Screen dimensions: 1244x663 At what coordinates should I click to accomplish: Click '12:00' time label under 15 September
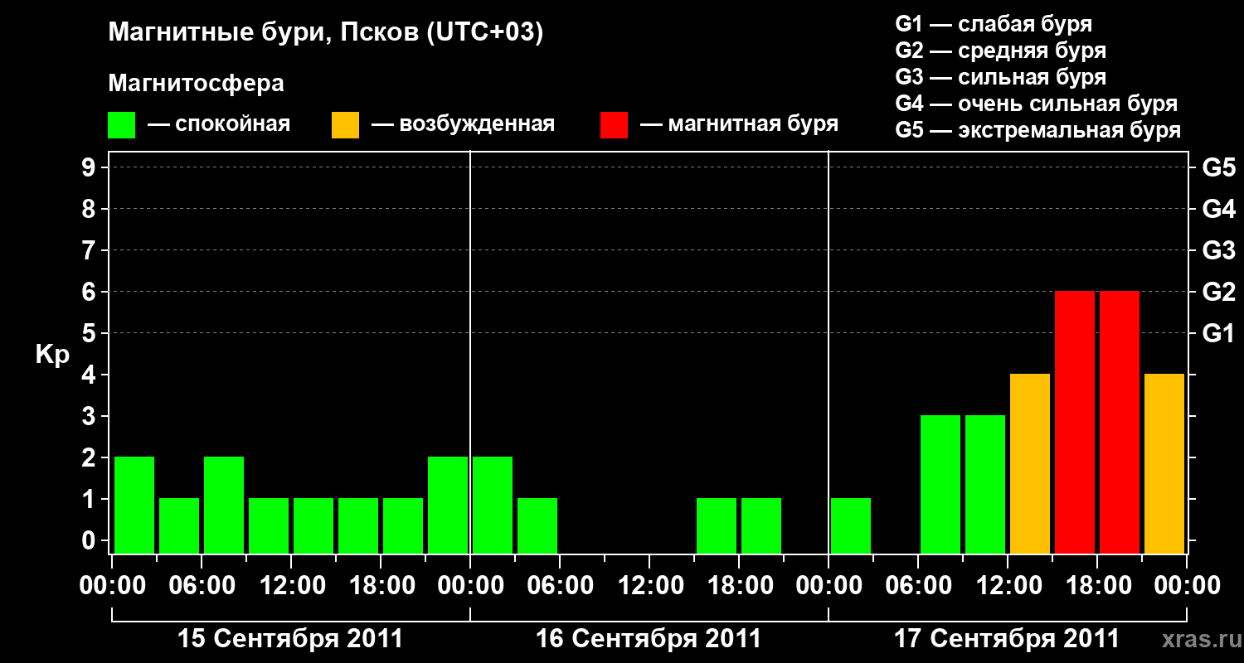tap(291, 586)
